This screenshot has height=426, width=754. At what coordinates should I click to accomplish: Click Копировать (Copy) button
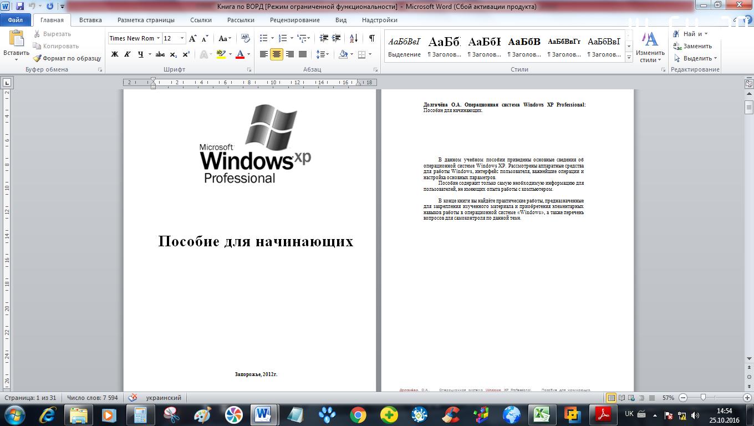pyautogui.click(x=55, y=46)
